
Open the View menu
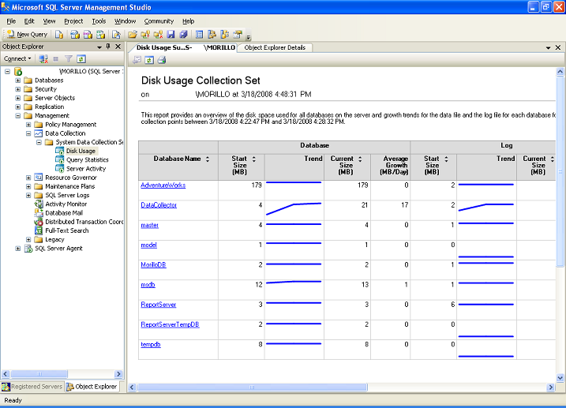[49, 21]
